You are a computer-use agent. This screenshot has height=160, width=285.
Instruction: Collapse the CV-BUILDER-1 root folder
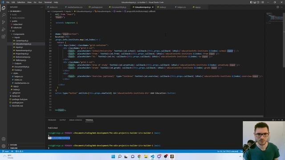16,11
